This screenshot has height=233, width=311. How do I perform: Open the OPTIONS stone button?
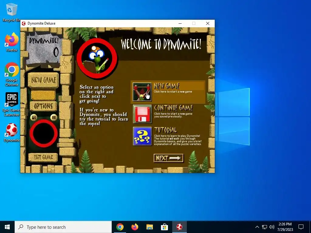43,106
